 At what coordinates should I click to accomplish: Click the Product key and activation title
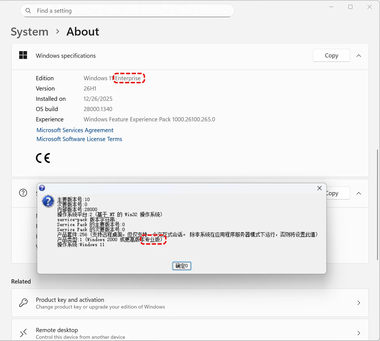pyautogui.click(x=70, y=300)
